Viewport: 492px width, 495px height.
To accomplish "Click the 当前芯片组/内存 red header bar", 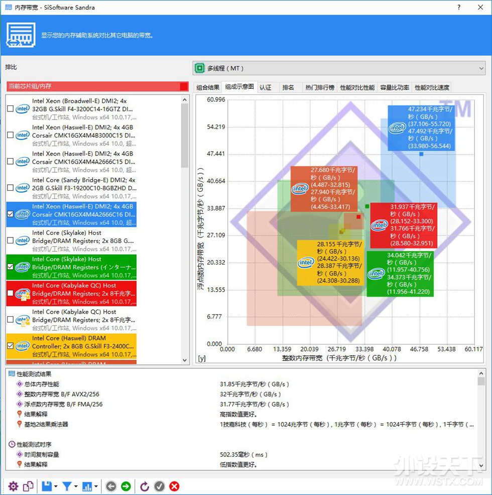I will [x=97, y=86].
